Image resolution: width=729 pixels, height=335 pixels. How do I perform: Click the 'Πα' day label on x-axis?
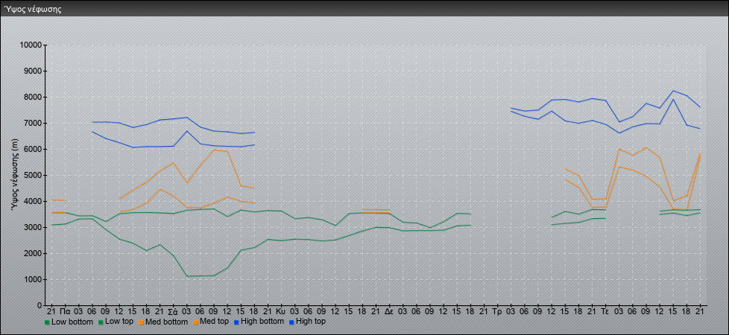point(65,312)
